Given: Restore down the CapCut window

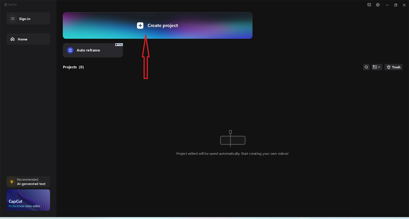Looking at the screenshot, I should (396, 5).
